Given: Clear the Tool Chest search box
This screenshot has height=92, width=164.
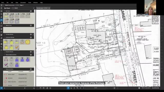Looking at the screenshot, I should pos(34,8).
